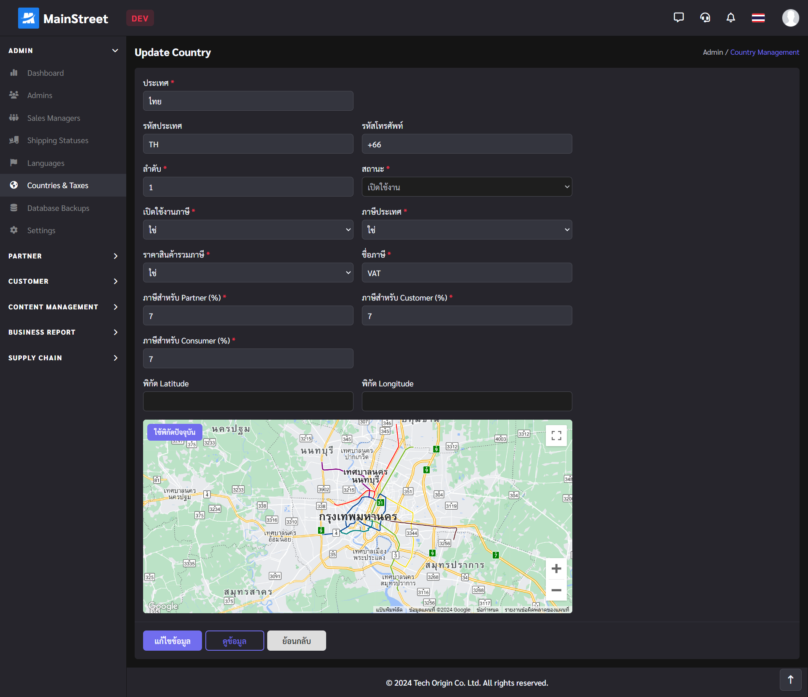This screenshot has width=808, height=697.
Task: Select the เปิดใช้งาน status dropdown
Action: [x=467, y=187]
